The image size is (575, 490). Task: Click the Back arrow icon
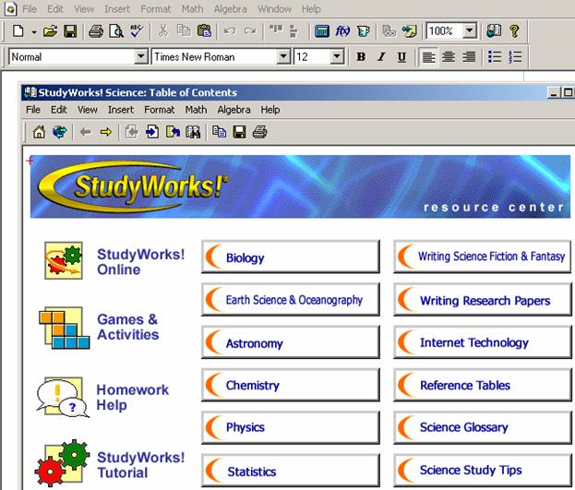pos(86,132)
